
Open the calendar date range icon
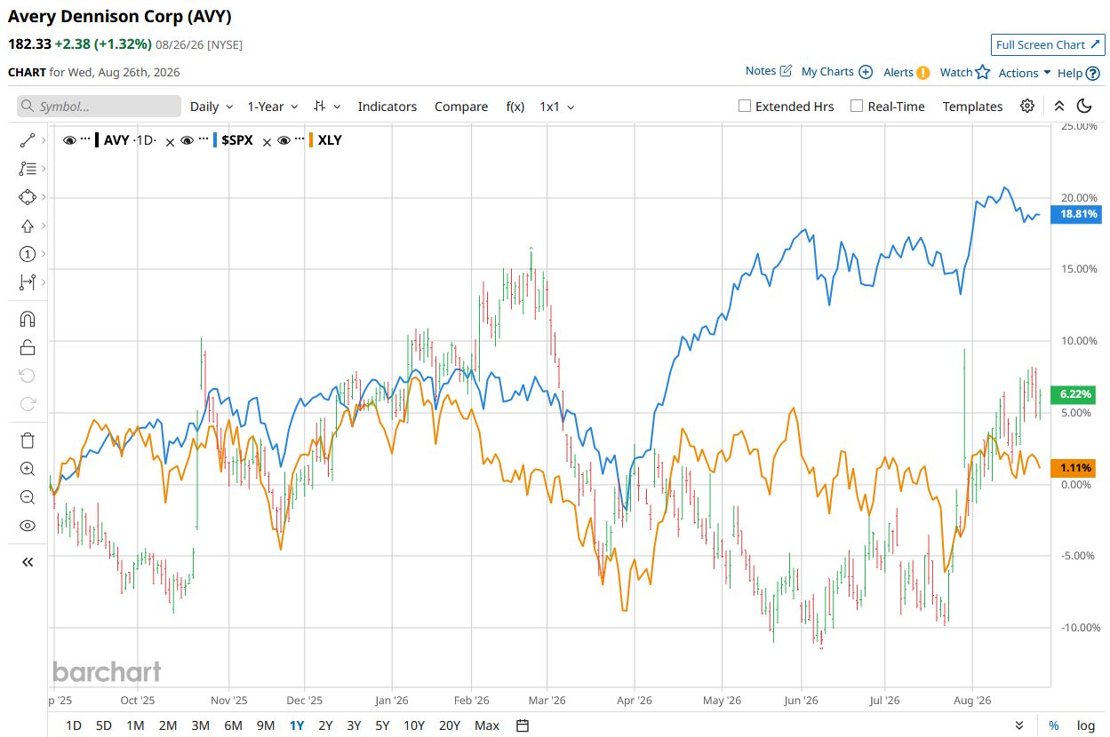coord(523,725)
